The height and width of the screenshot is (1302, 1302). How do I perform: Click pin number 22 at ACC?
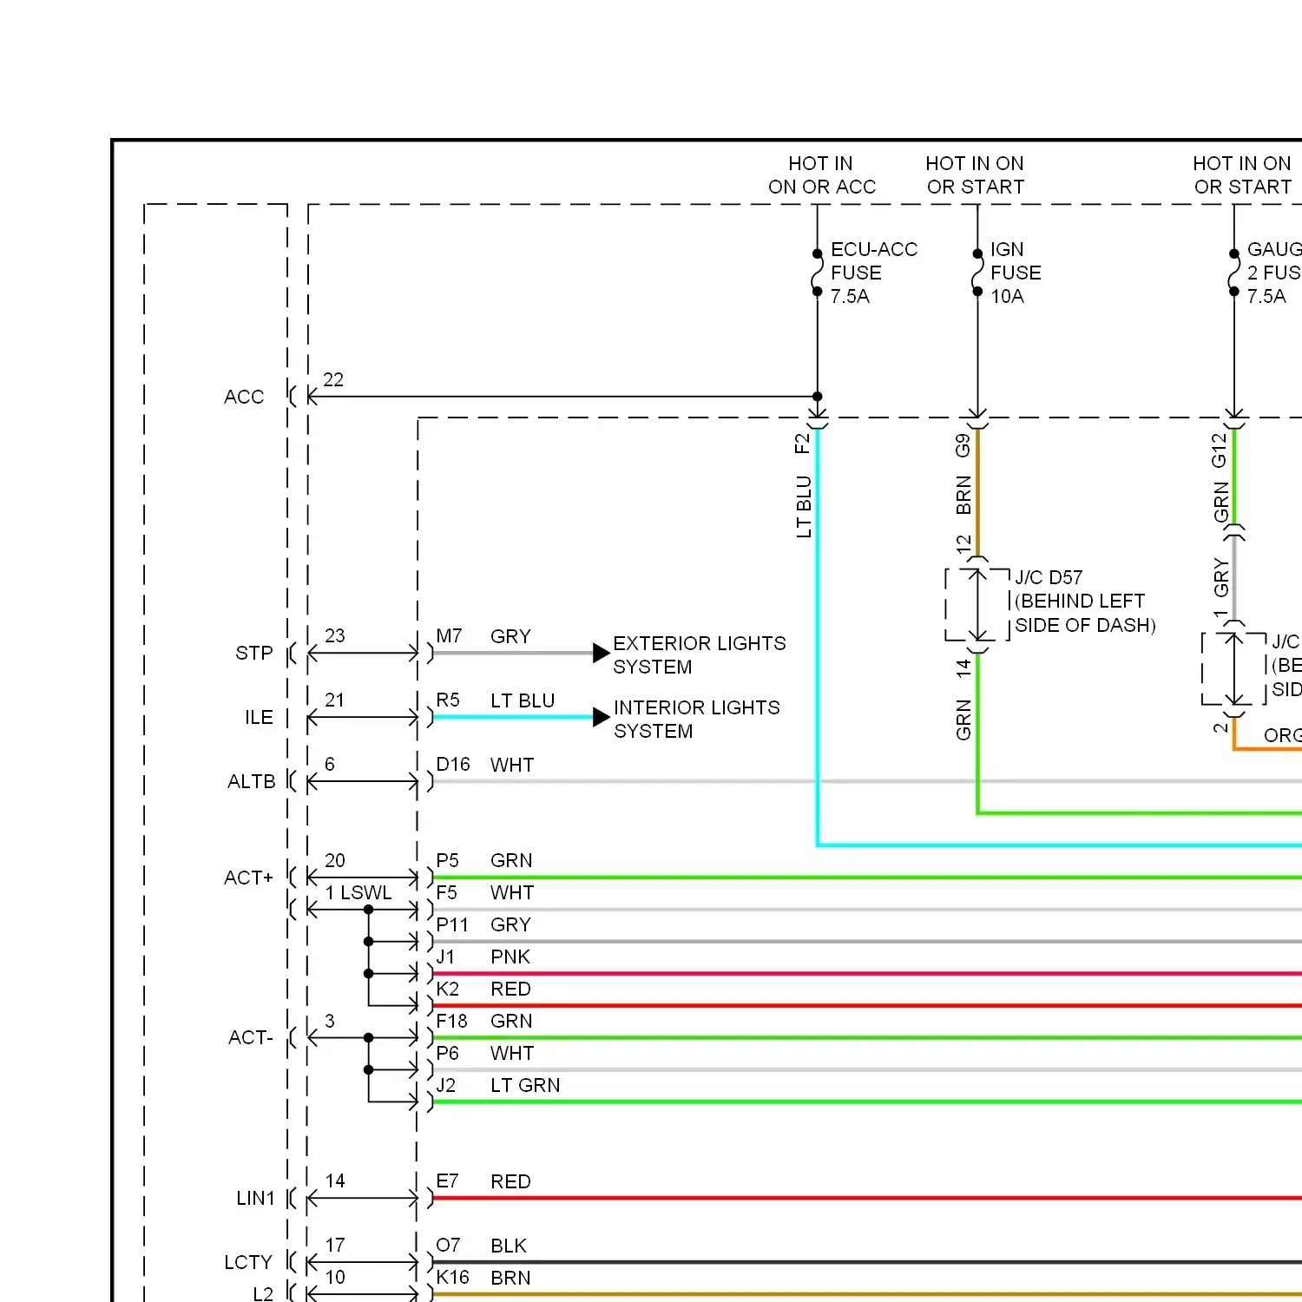pos(333,380)
